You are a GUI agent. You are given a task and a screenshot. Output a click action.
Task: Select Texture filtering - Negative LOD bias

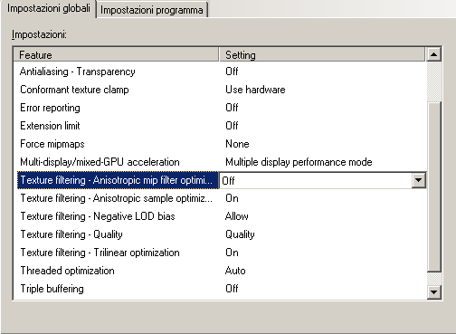[x=98, y=216]
